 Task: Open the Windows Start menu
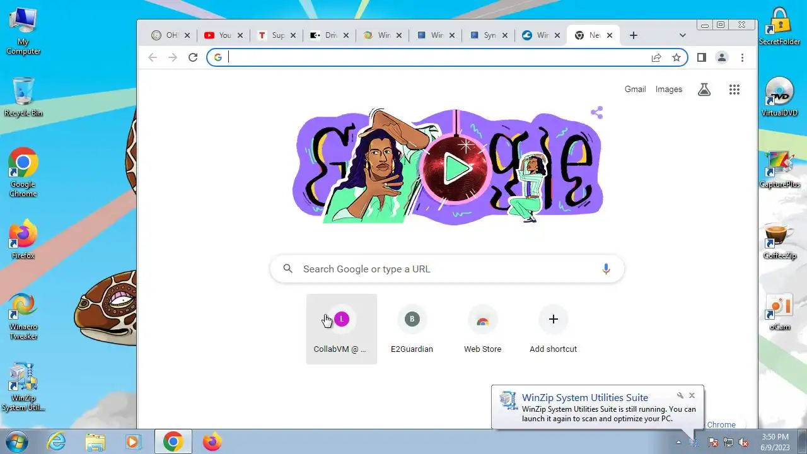pos(17,441)
